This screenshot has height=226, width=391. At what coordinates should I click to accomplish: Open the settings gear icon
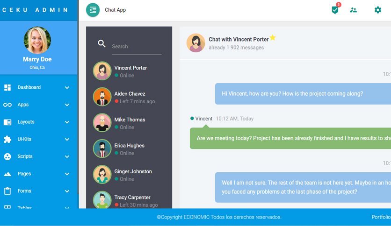coord(378,10)
